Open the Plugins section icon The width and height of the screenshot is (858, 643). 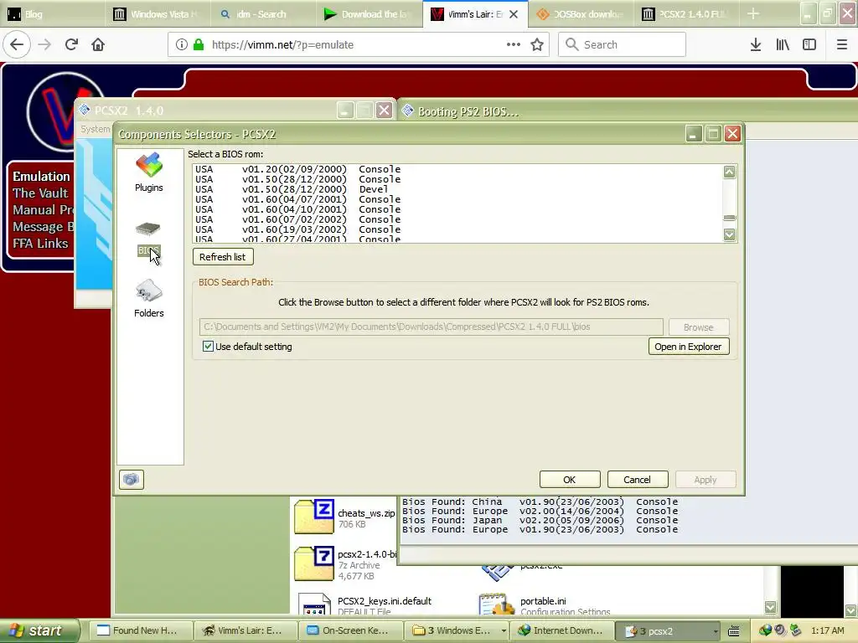tap(149, 172)
